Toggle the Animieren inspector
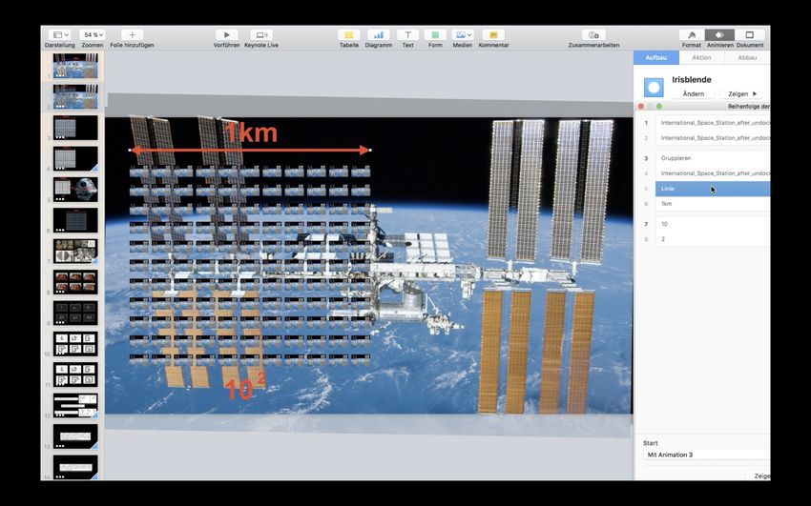 coord(719,34)
